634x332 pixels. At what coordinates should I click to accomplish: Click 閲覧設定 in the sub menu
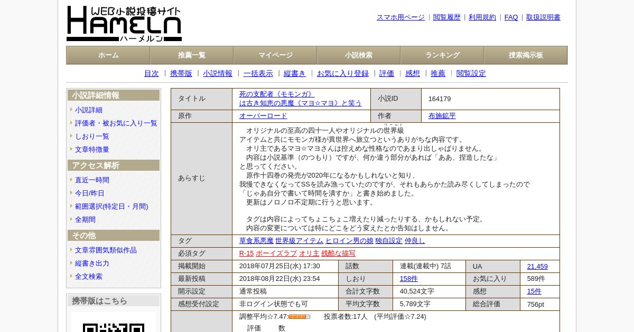click(x=471, y=74)
